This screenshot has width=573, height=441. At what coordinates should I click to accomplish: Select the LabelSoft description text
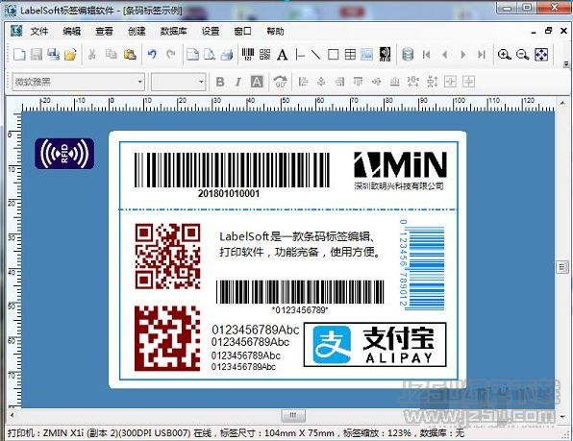pyautogui.click(x=300, y=244)
